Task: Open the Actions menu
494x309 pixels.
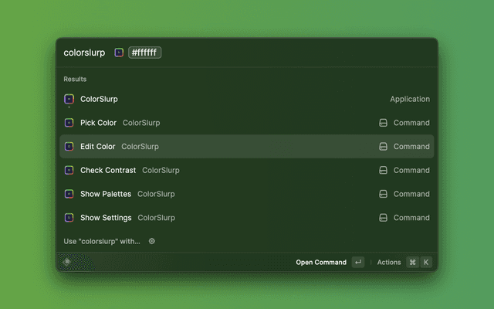Action: click(x=389, y=263)
